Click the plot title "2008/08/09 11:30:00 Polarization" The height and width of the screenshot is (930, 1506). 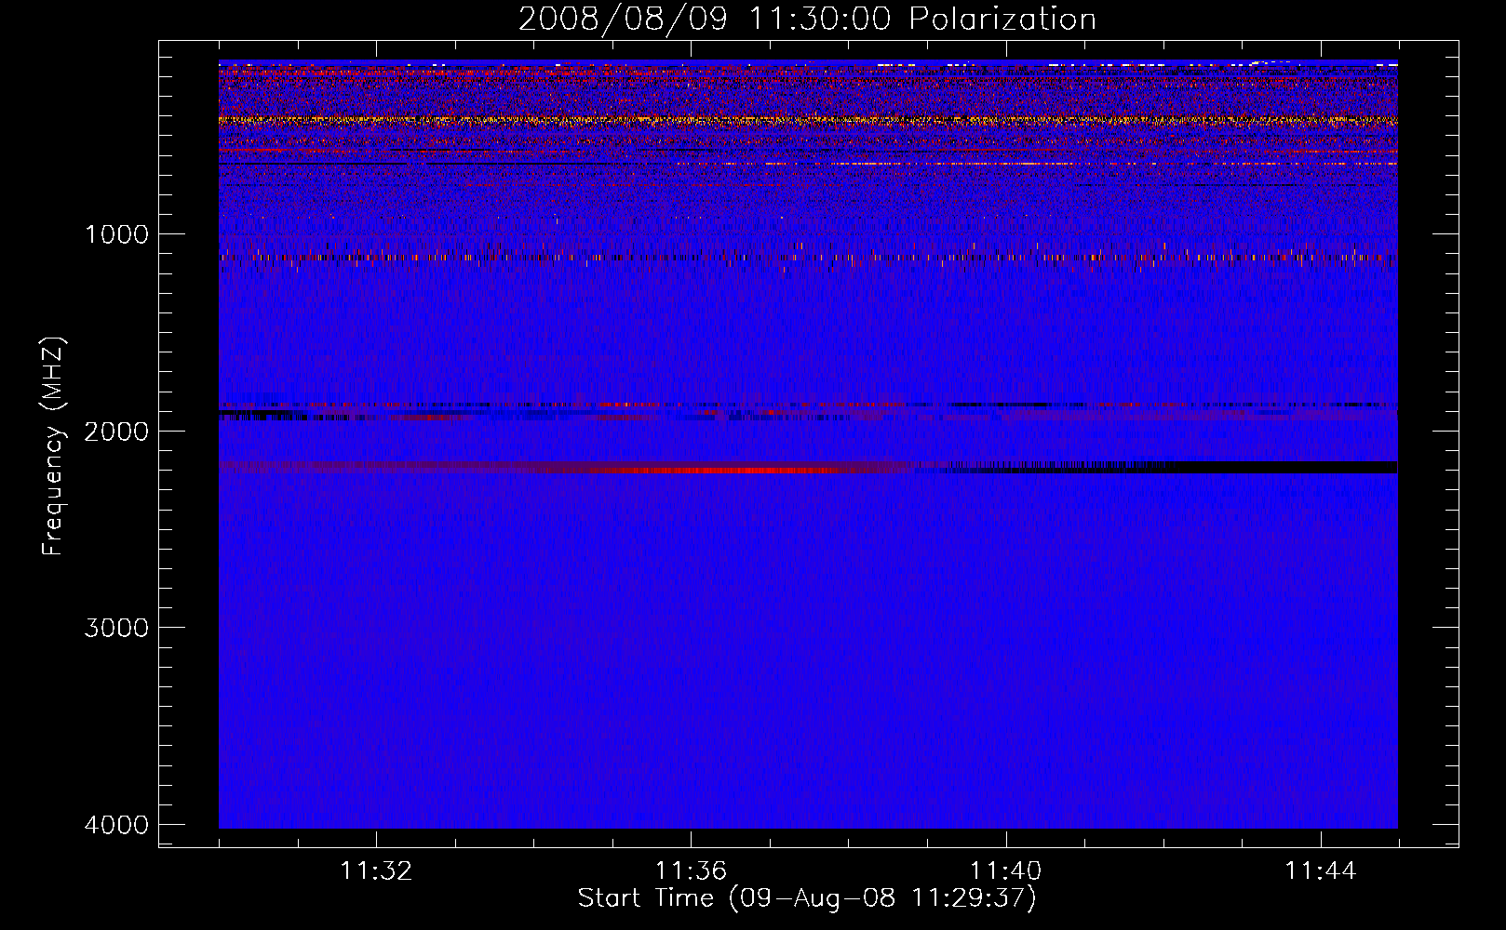tap(807, 20)
